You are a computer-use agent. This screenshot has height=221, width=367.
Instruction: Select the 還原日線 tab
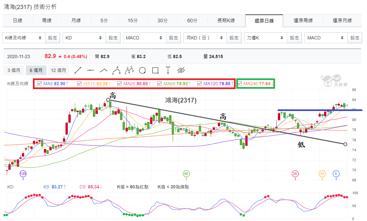click(264, 21)
